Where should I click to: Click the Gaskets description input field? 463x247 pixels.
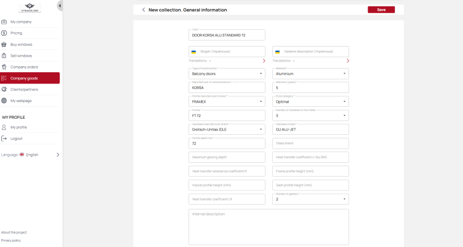click(310, 52)
